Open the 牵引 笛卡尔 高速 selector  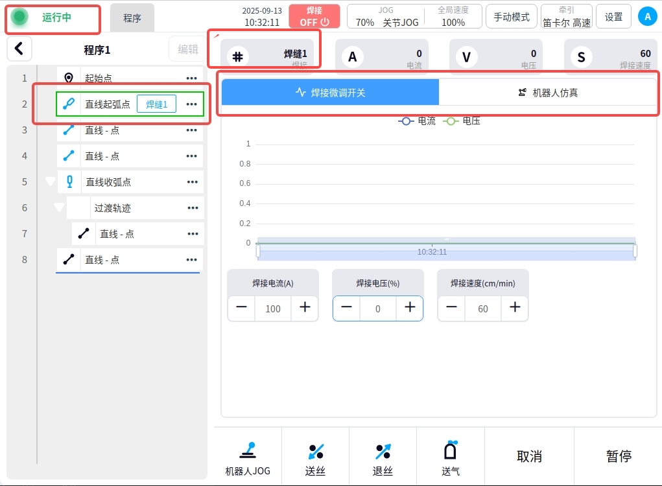click(x=566, y=17)
